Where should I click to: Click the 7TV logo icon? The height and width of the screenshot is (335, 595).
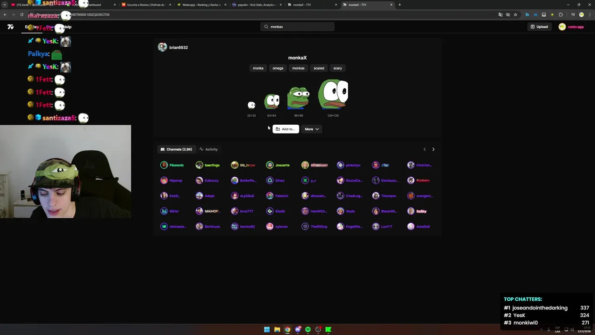point(10,27)
